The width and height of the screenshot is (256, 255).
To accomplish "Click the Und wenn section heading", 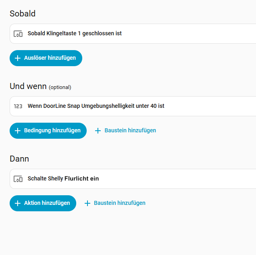I will pyautogui.click(x=28, y=86).
